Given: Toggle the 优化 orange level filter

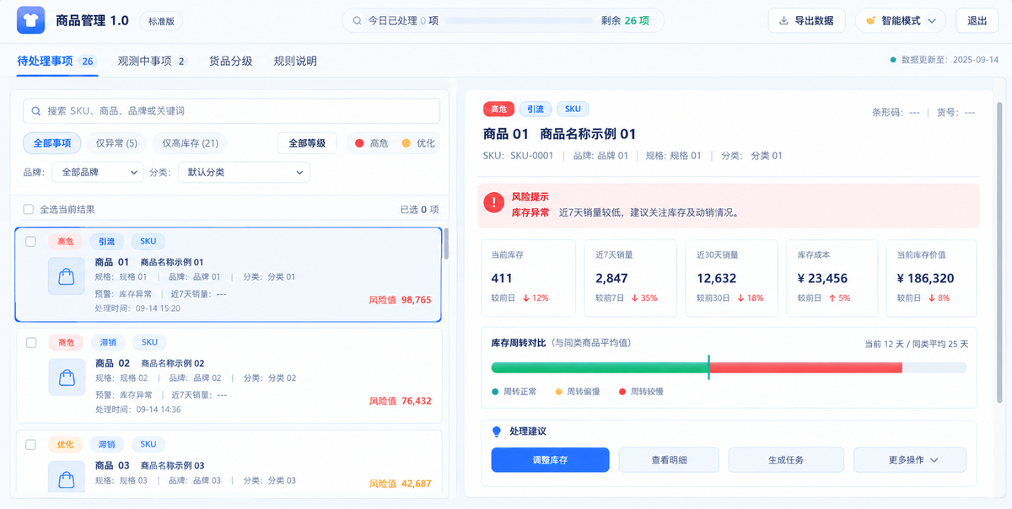Looking at the screenshot, I should [x=418, y=143].
